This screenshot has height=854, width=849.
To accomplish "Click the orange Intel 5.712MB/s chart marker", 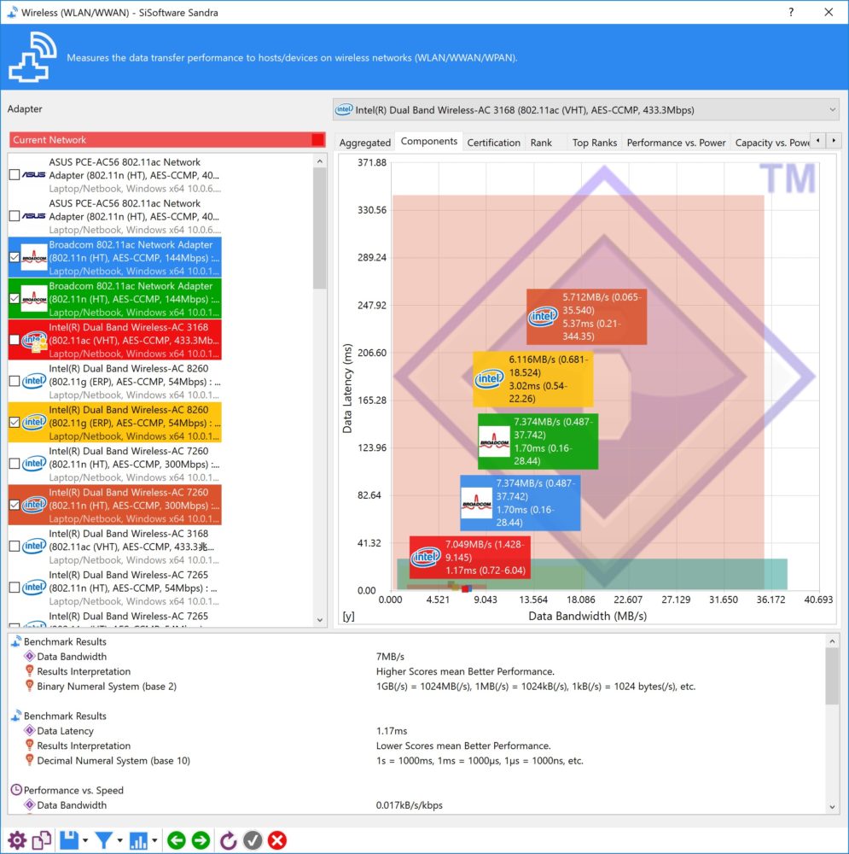I will click(x=586, y=317).
